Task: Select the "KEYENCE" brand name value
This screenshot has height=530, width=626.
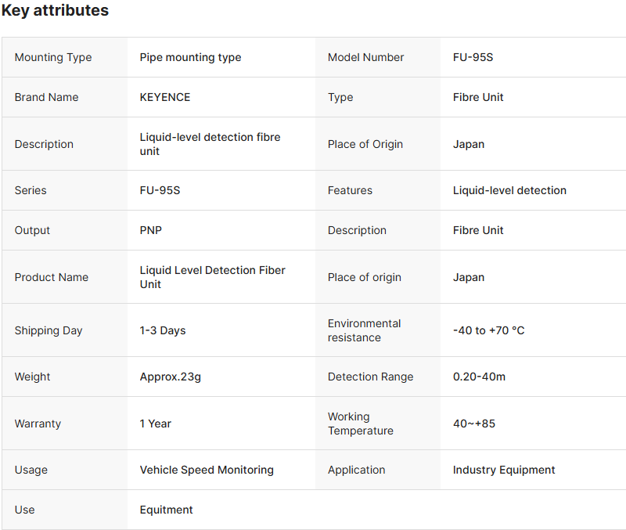Action: pos(165,97)
